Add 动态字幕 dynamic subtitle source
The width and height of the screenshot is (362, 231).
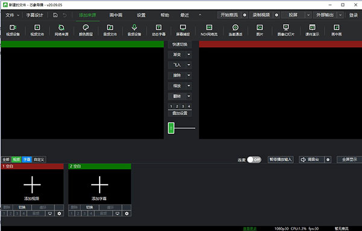click(159, 30)
